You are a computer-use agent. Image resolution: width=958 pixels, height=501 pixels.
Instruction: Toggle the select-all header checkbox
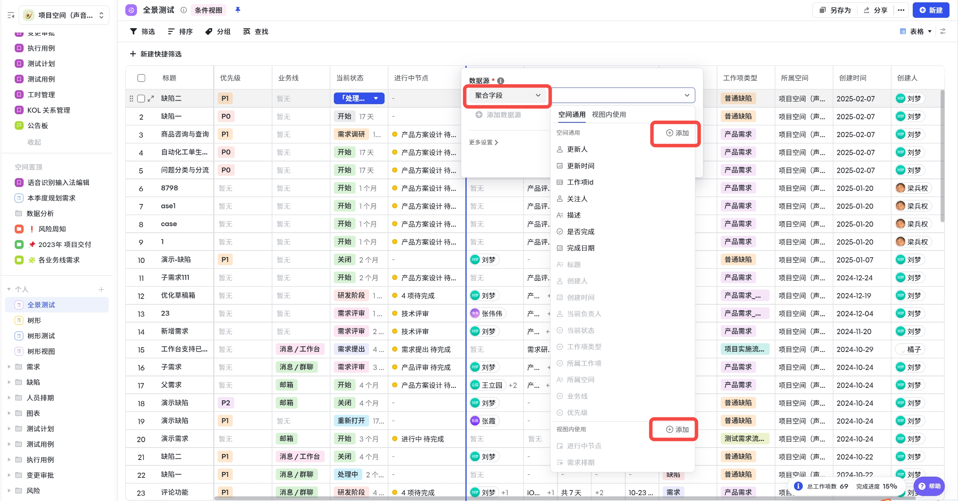click(x=141, y=78)
